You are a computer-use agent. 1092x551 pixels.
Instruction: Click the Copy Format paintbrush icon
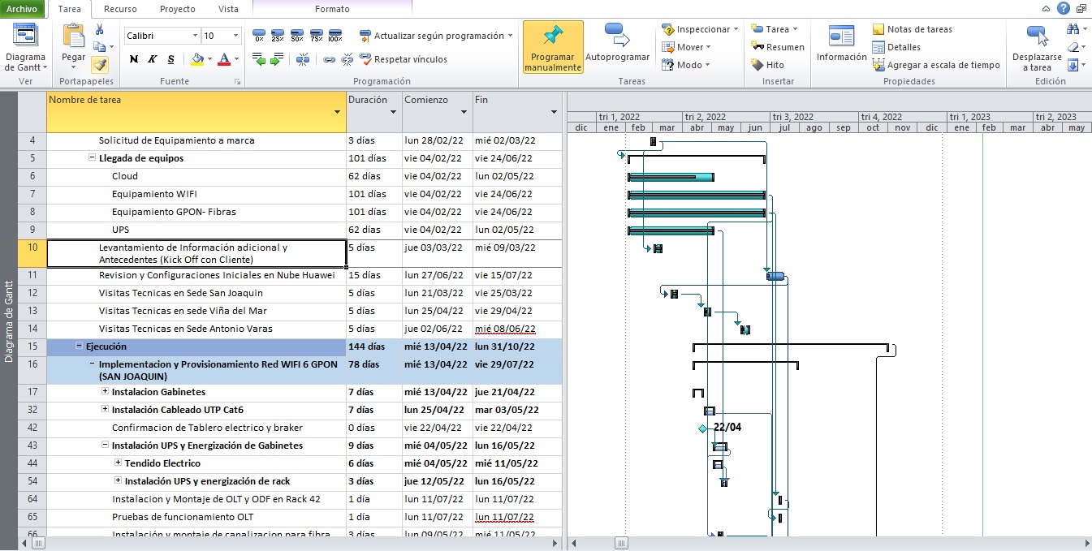coord(99,64)
